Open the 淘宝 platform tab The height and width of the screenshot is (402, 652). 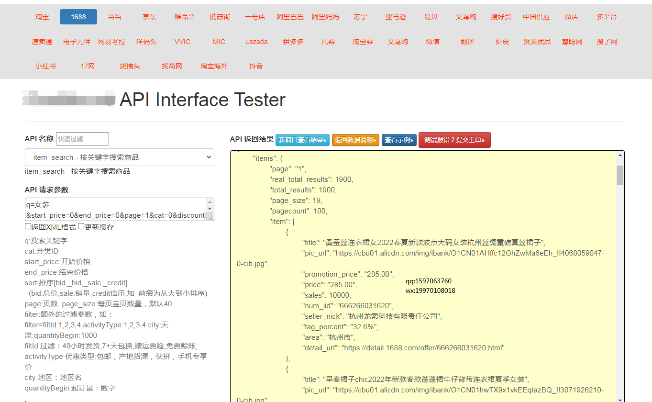(42, 17)
